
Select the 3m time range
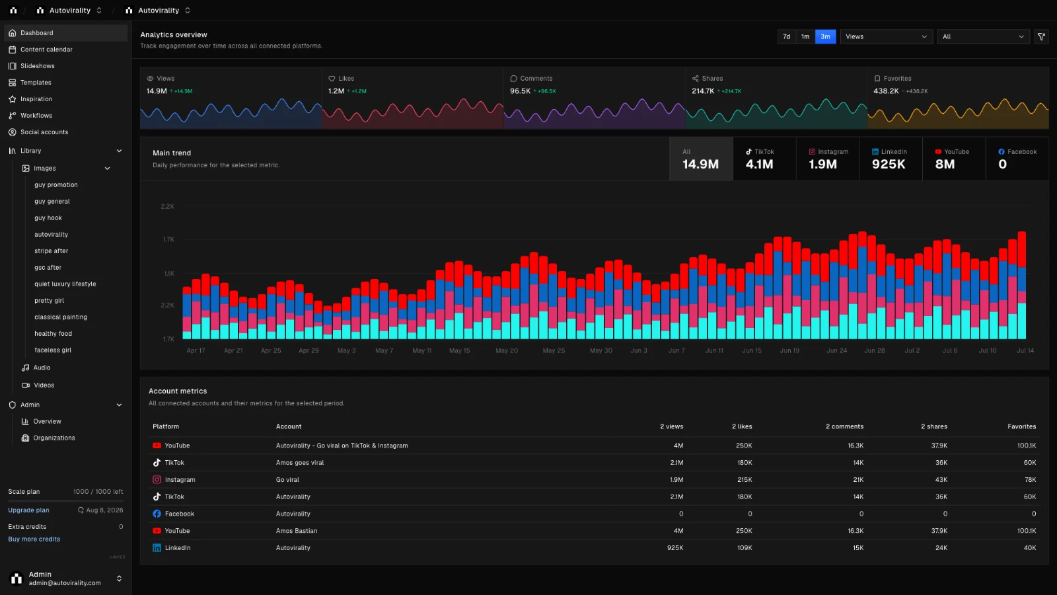(x=825, y=37)
